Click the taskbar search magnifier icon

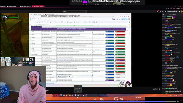pyautogui.click(x=64, y=95)
